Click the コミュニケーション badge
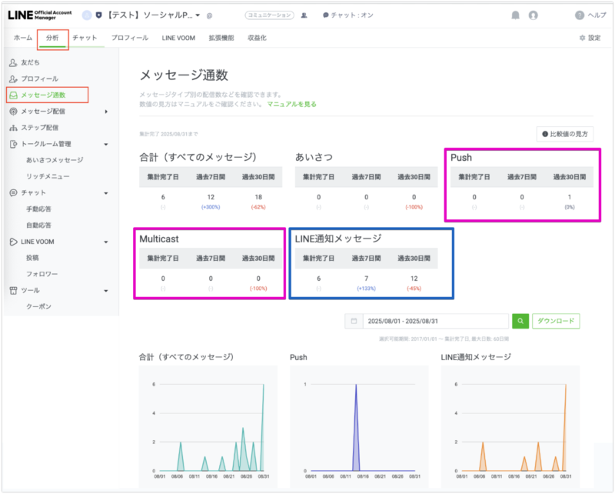 click(270, 15)
